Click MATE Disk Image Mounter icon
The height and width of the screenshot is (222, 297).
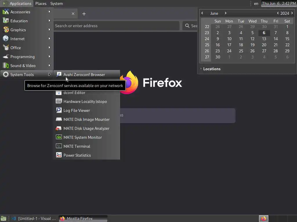point(59,119)
